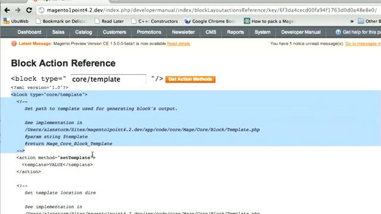This screenshot has width=381, height=214.
Task: Click the highlighted <block type="core/template"> line
Action: click(x=49, y=95)
